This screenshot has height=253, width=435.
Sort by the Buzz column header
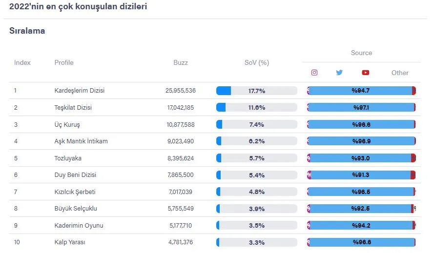click(181, 62)
